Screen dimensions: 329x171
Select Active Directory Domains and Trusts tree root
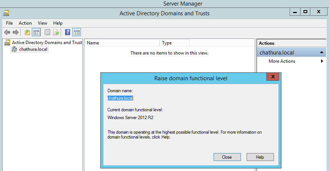pyautogui.click(x=47, y=43)
